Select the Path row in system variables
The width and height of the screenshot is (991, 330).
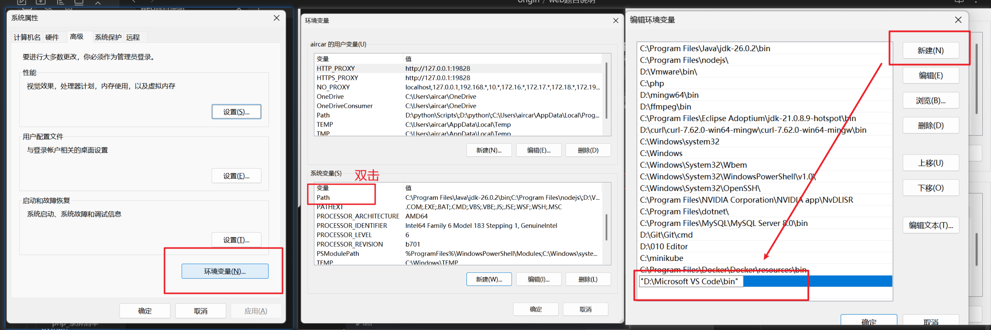(458, 197)
